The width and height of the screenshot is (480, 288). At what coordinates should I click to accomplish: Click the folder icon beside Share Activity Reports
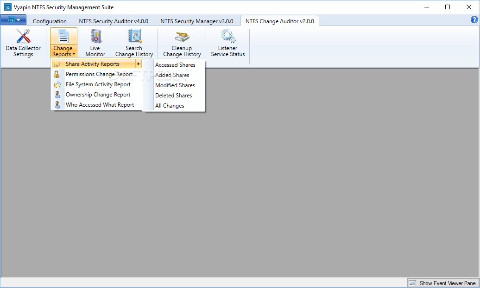coord(57,64)
